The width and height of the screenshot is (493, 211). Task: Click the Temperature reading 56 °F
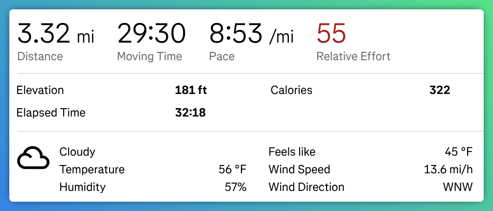click(x=233, y=169)
